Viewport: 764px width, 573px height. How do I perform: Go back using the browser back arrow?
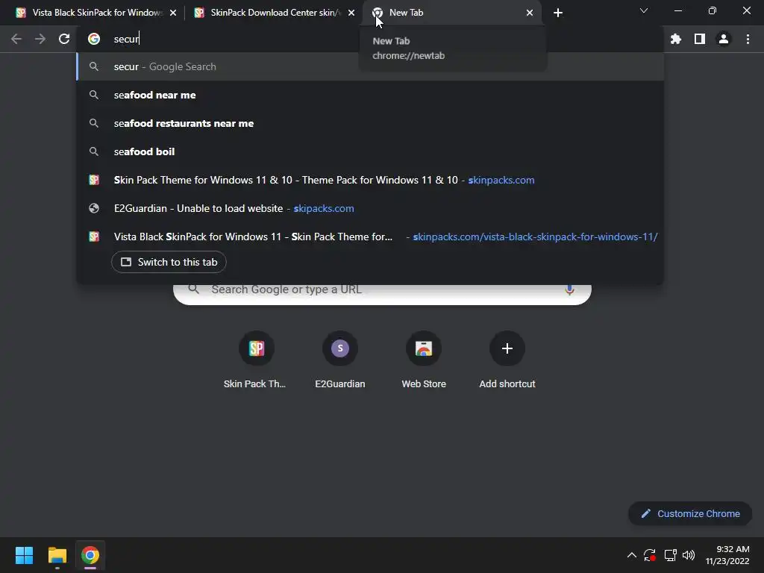[x=16, y=39]
